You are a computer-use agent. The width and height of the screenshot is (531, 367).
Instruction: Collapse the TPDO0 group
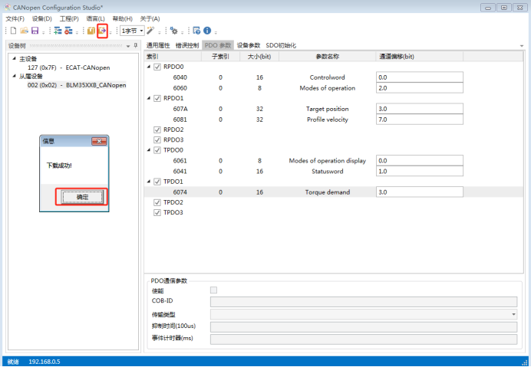tap(149, 150)
